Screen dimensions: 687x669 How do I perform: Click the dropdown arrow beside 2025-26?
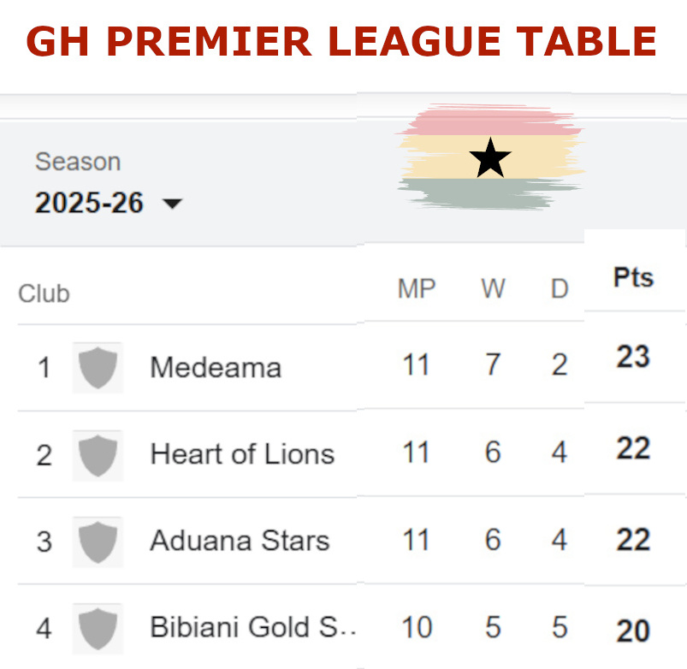172,204
